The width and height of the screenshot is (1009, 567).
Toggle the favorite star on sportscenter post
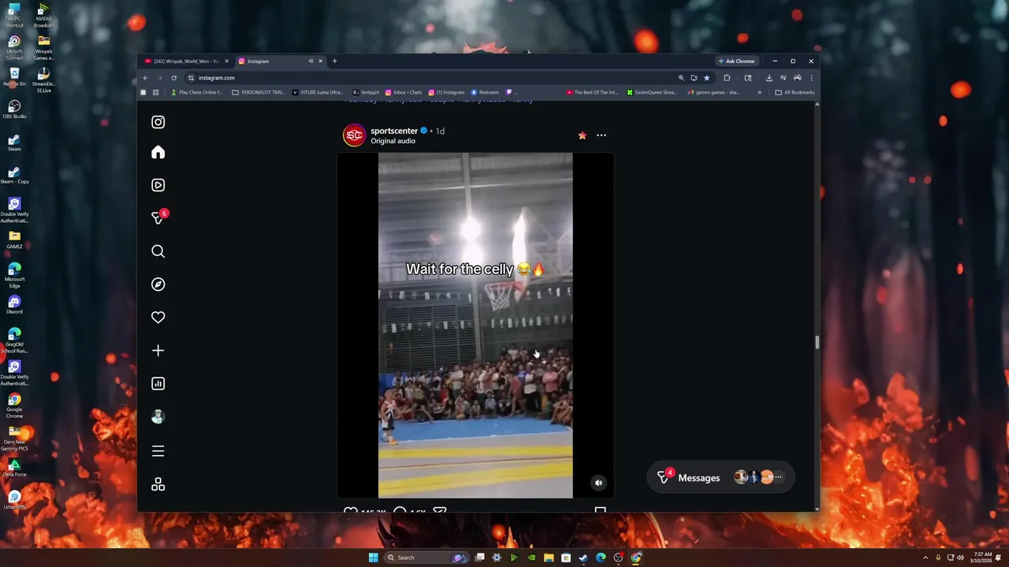pos(582,135)
